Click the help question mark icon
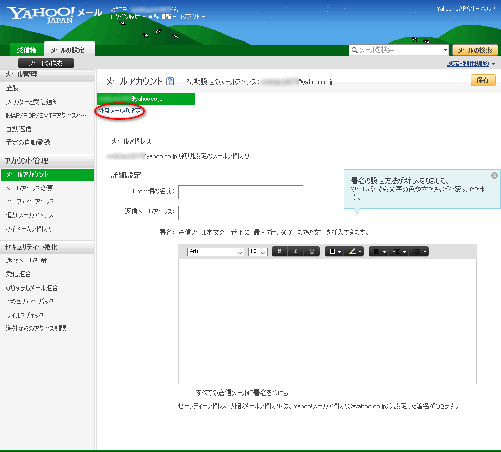Image resolution: width=501 pixels, height=452 pixels. click(170, 81)
